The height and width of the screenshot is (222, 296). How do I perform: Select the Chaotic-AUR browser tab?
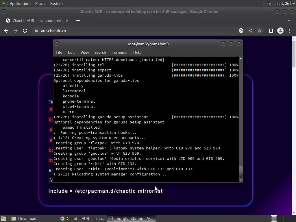click(x=37, y=21)
